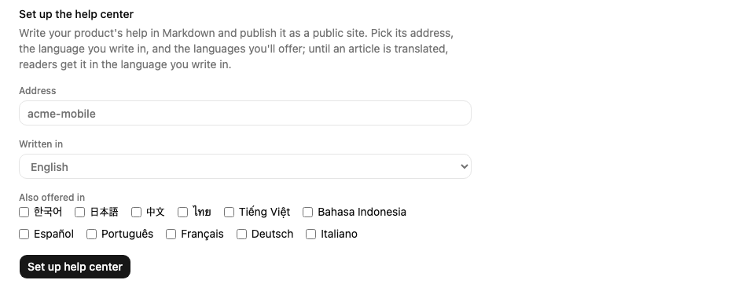
Task: Select the Tiếng Việt checkbox
Action: coord(229,213)
